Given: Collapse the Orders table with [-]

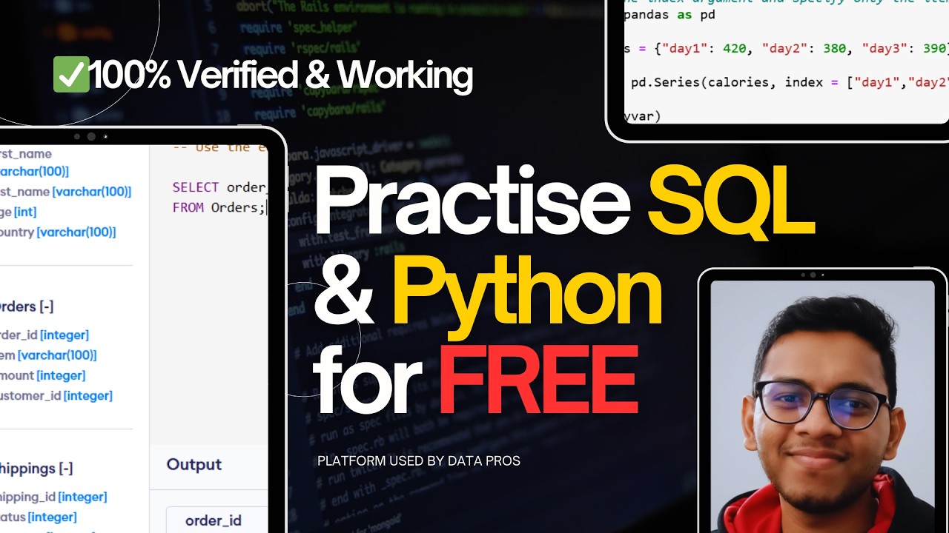Looking at the screenshot, I should click(47, 306).
